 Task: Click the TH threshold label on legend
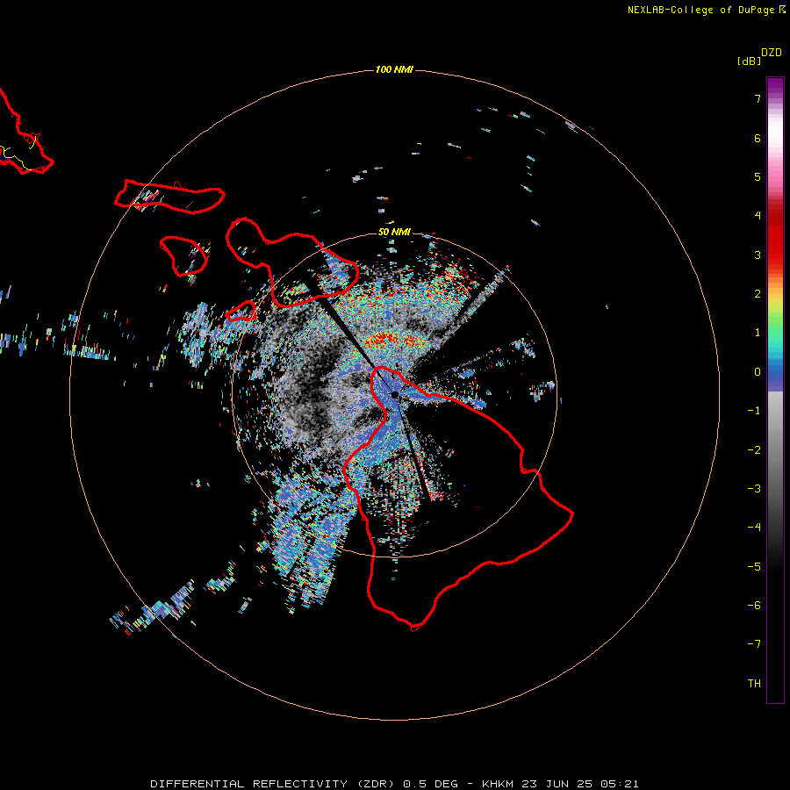click(754, 683)
